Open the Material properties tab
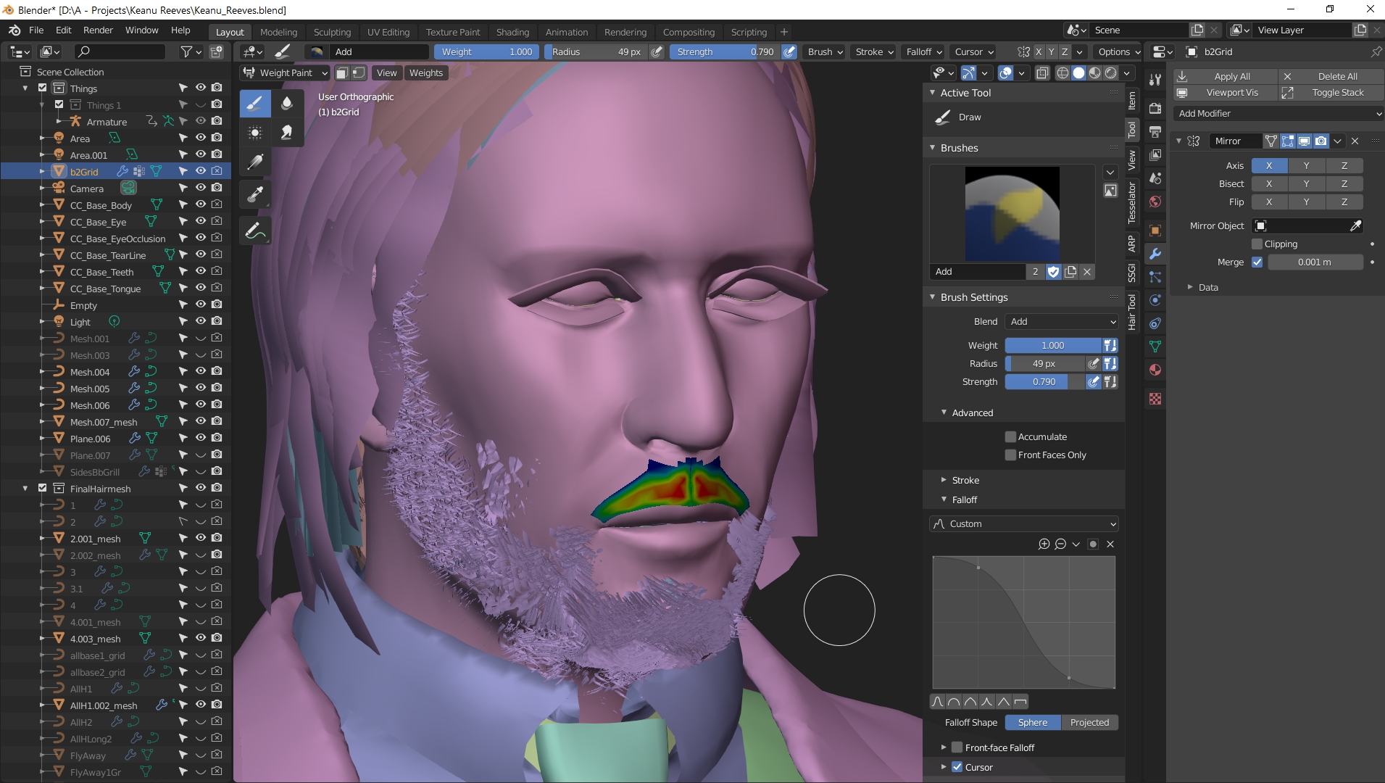Viewport: 1385px width, 783px height. (x=1155, y=370)
